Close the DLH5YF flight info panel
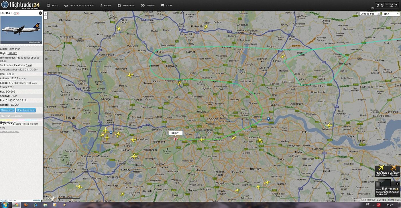 [40, 13]
